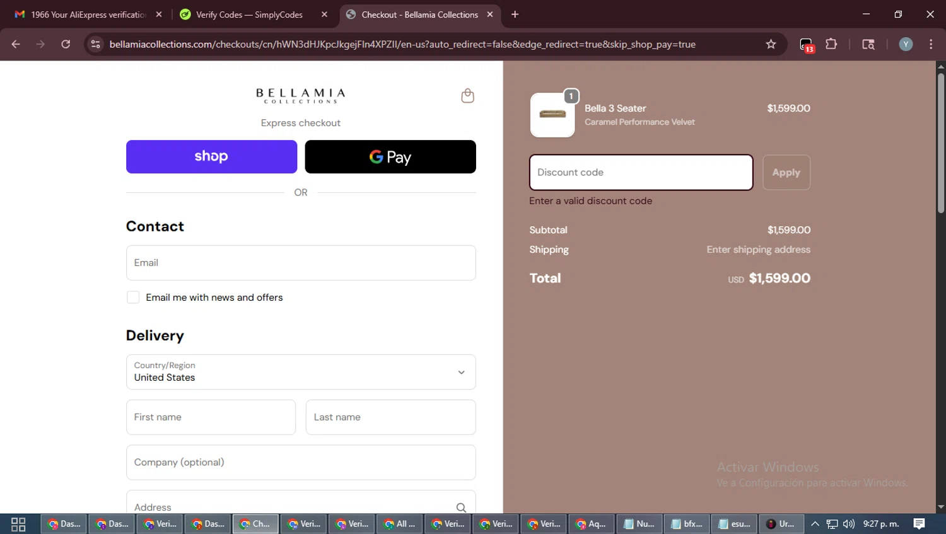Apply the discount code
Screen dimensions: 946x534
tap(786, 172)
